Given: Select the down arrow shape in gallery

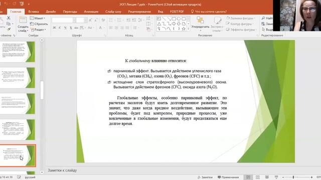Looking at the screenshot, I should [179, 24].
